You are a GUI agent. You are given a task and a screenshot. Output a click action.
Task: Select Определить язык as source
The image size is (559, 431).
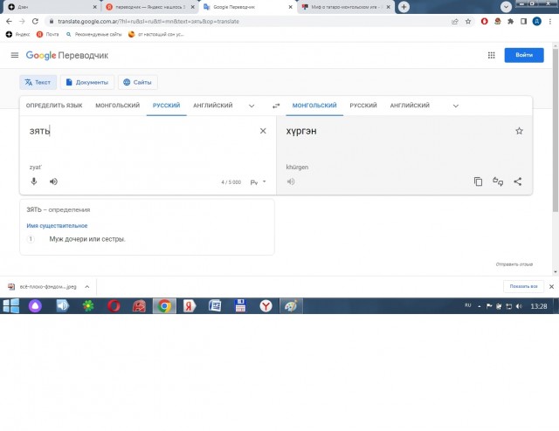click(x=54, y=106)
